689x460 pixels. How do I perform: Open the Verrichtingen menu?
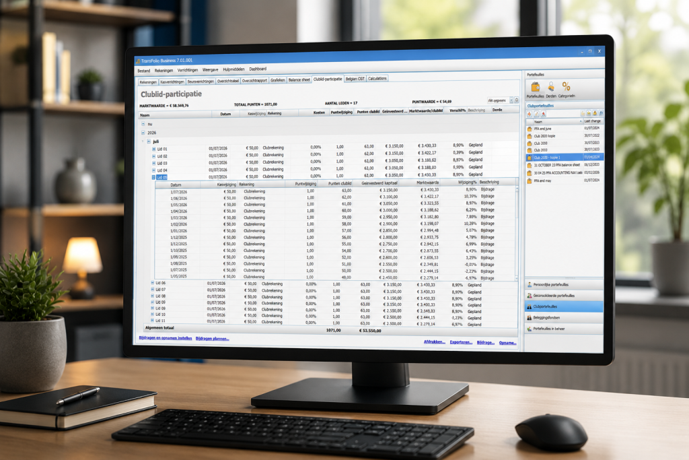point(188,70)
